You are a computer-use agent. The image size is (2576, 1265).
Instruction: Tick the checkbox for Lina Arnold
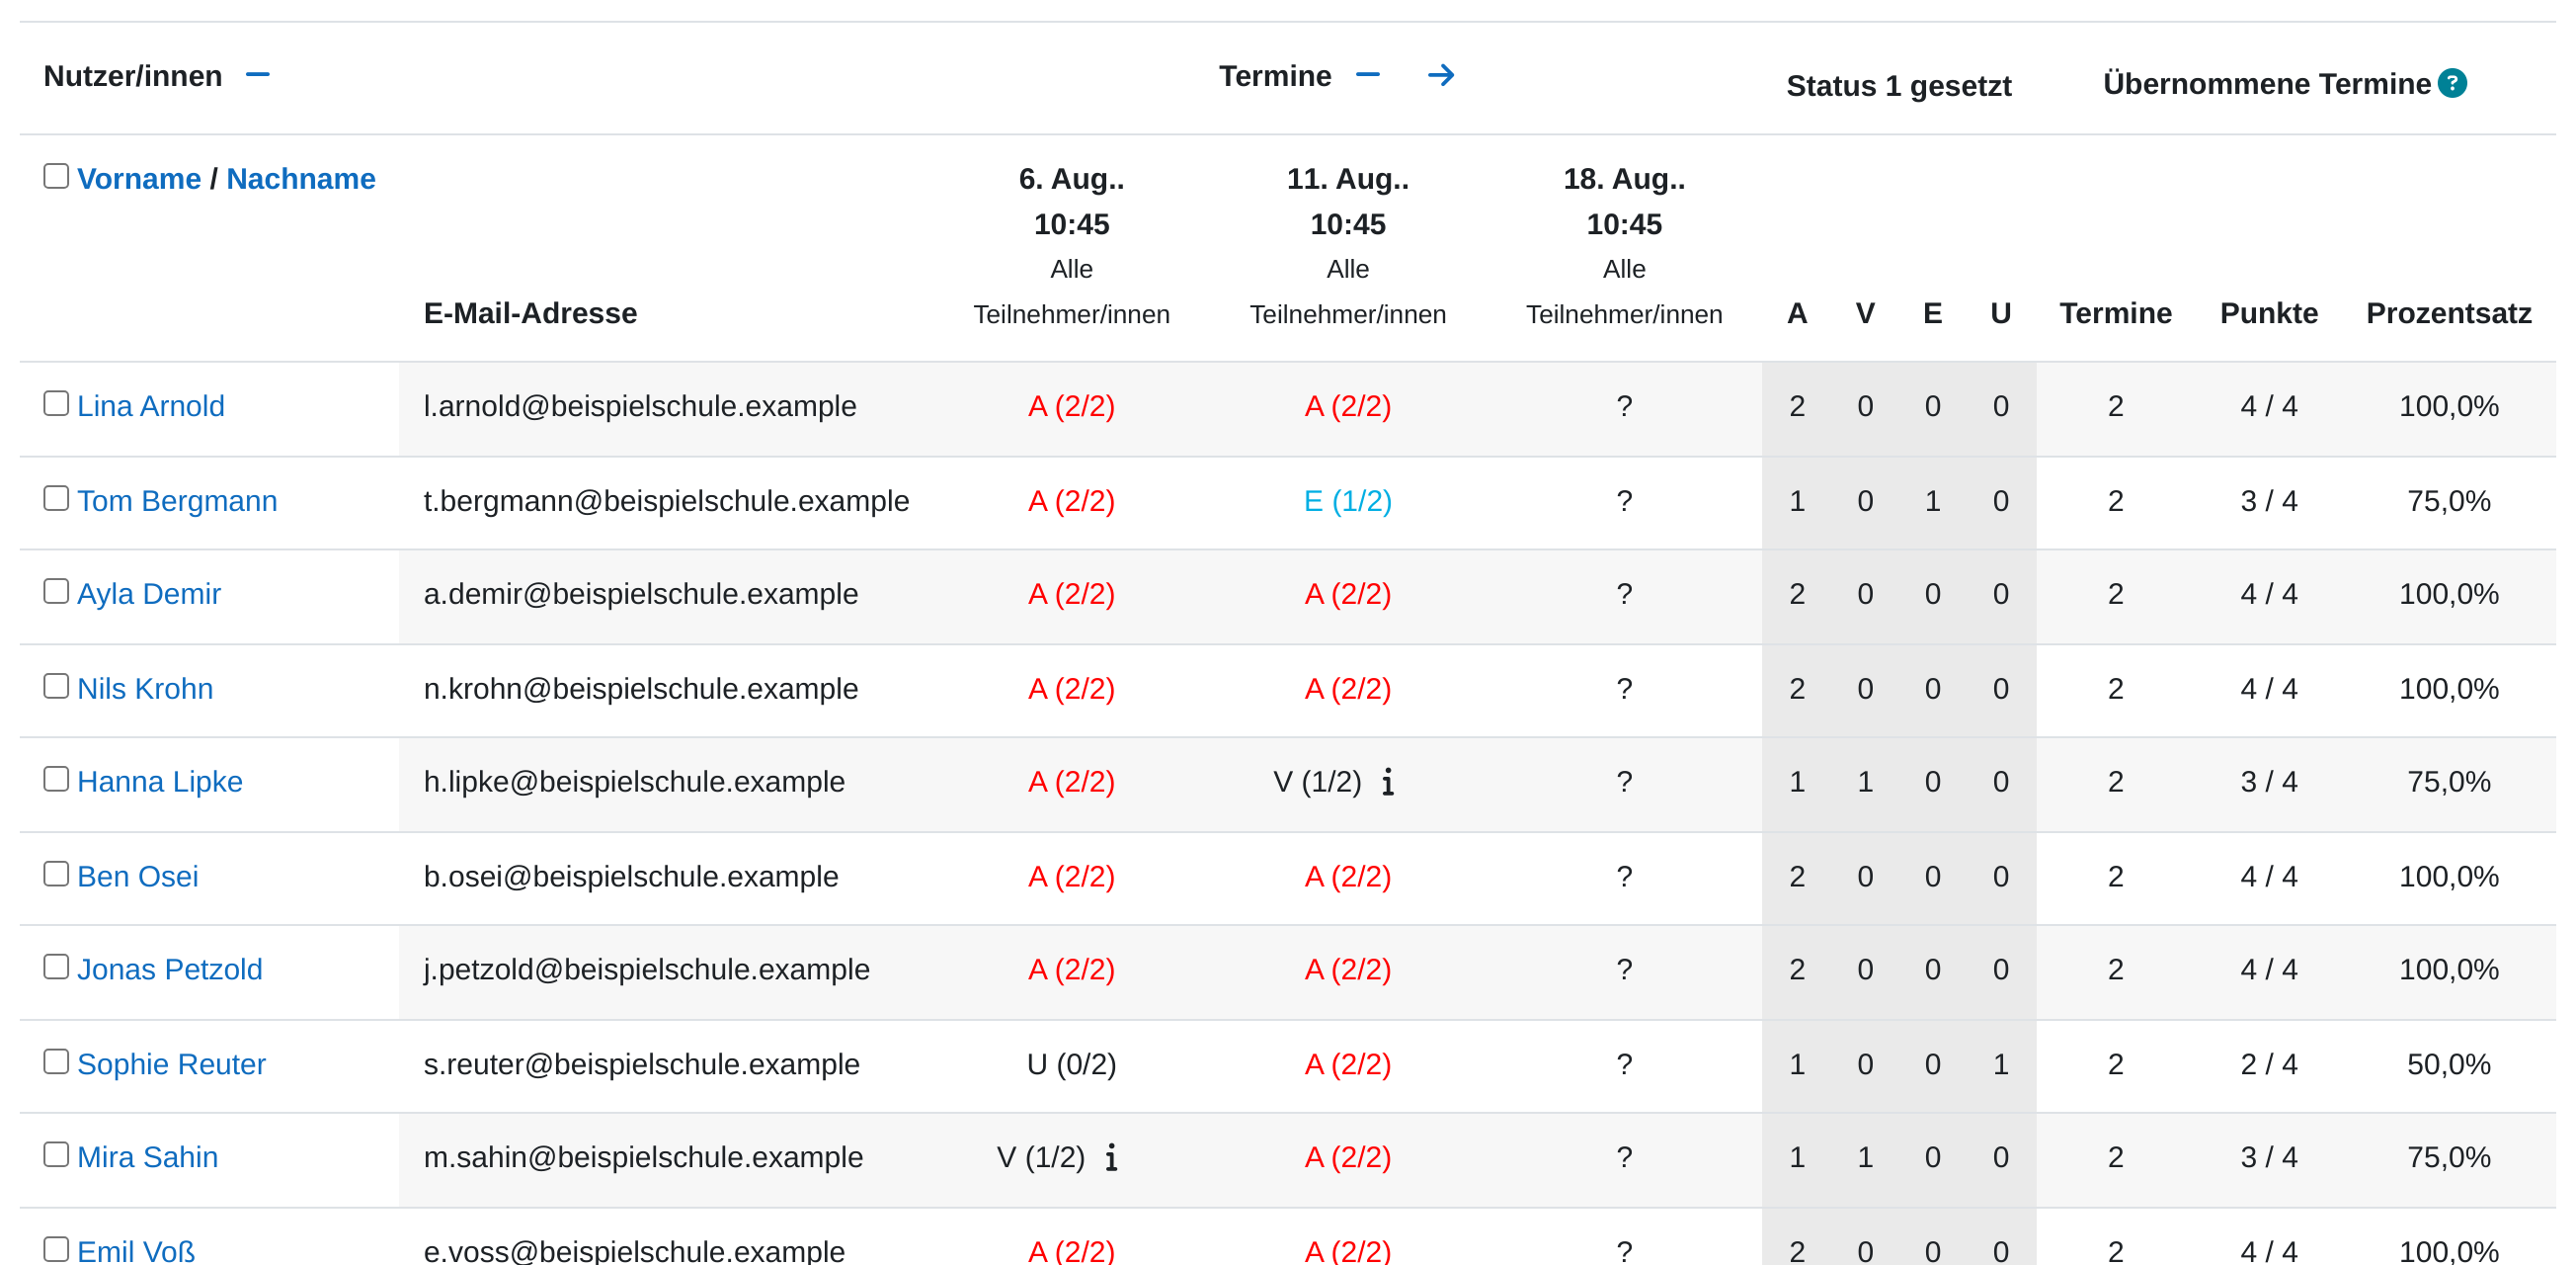click(x=56, y=403)
